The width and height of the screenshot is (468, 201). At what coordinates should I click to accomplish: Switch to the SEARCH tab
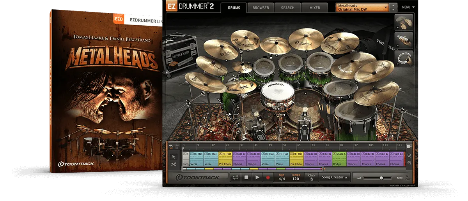click(288, 8)
